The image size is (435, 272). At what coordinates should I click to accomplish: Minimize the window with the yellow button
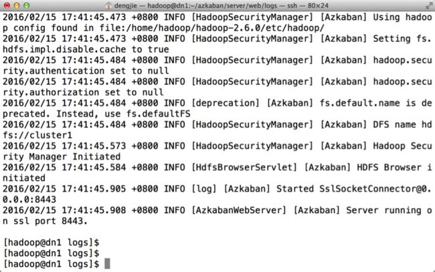[x=17, y=5]
